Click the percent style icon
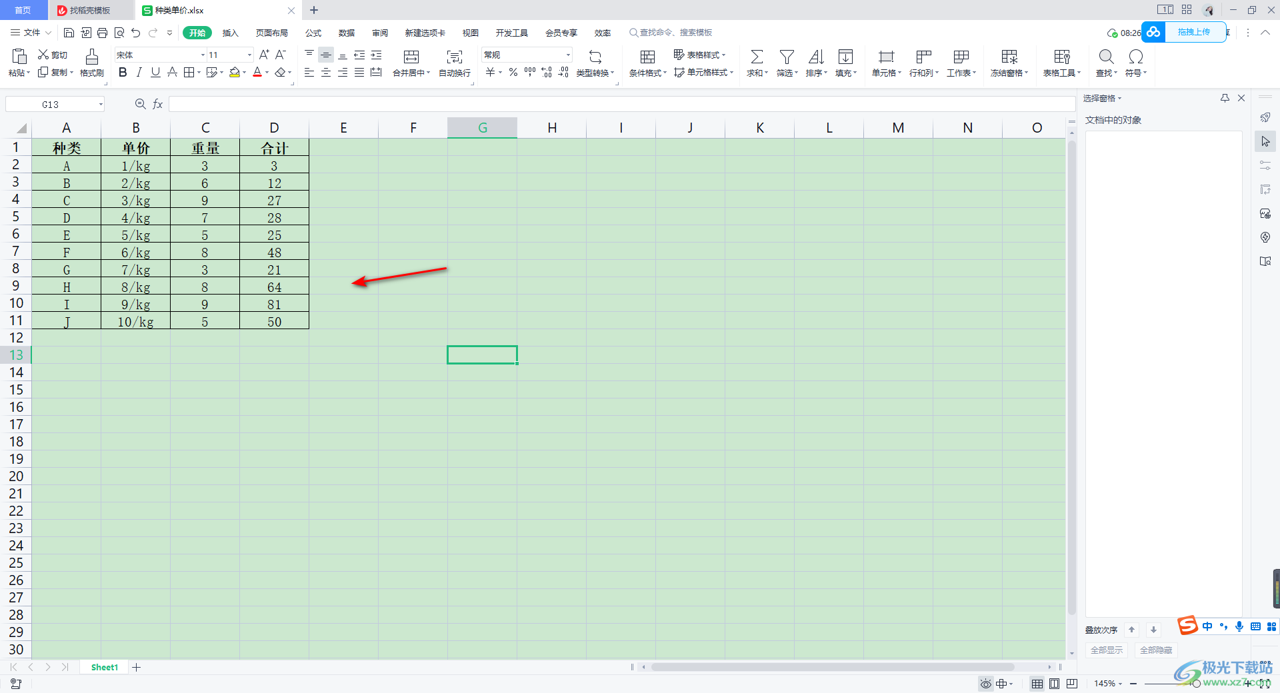This screenshot has height=693, width=1280. click(513, 72)
